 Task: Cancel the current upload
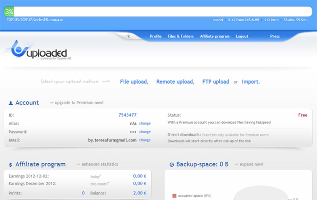[218, 20]
